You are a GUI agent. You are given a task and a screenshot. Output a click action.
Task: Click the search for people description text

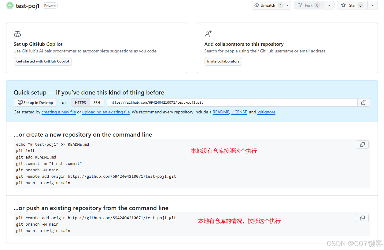(x=265, y=51)
